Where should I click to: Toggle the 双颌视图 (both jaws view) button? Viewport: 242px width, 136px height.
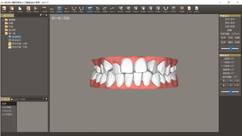(x=59, y=9)
